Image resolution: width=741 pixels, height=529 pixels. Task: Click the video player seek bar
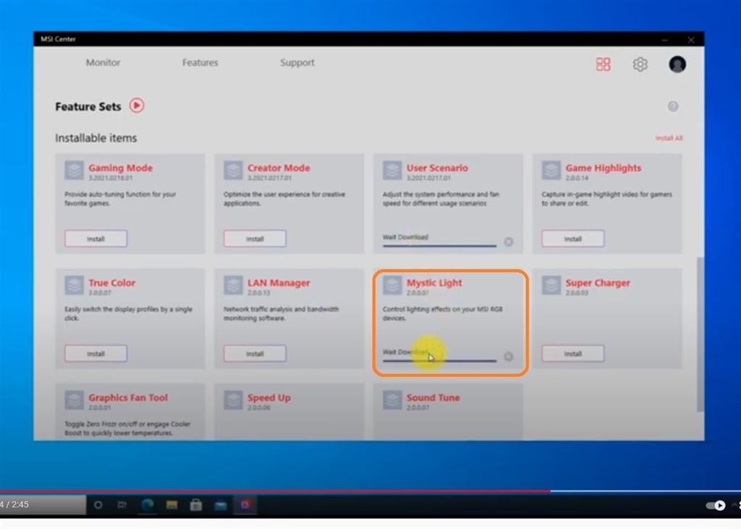pos(370,491)
